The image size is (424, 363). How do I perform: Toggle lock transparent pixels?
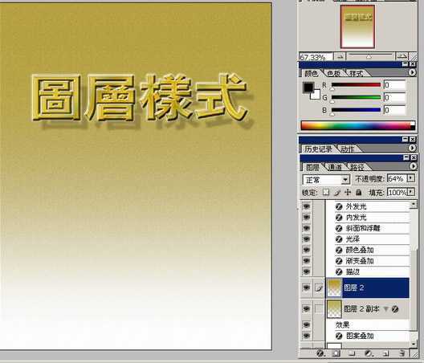(x=326, y=192)
